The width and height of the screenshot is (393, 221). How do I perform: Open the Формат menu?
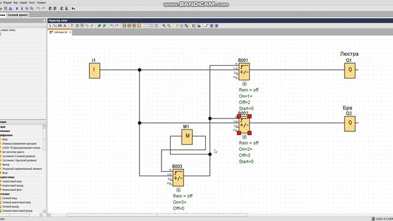(x=7, y=2)
